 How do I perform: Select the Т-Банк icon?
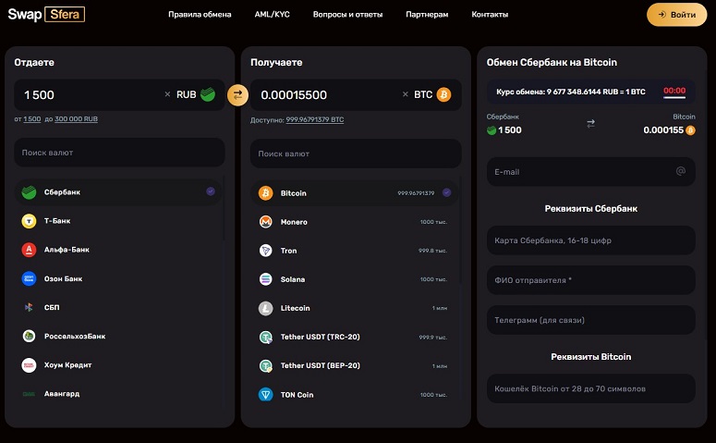point(29,221)
